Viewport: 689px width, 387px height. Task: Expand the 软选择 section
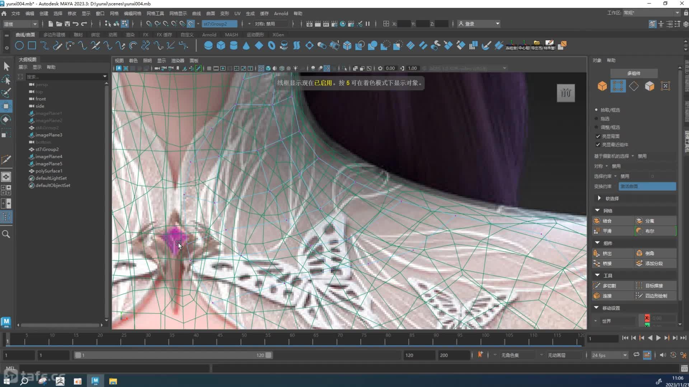click(599, 198)
